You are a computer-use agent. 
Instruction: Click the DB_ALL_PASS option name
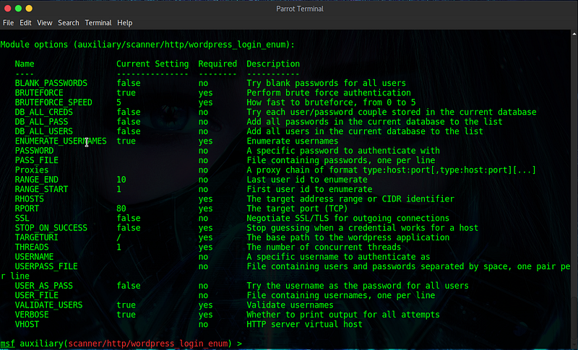pyautogui.click(x=41, y=122)
